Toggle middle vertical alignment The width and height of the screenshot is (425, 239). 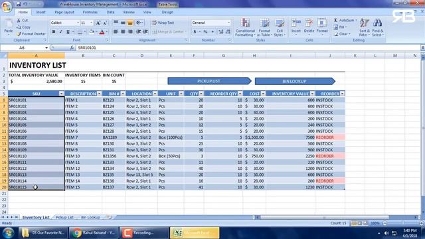click(x=123, y=23)
